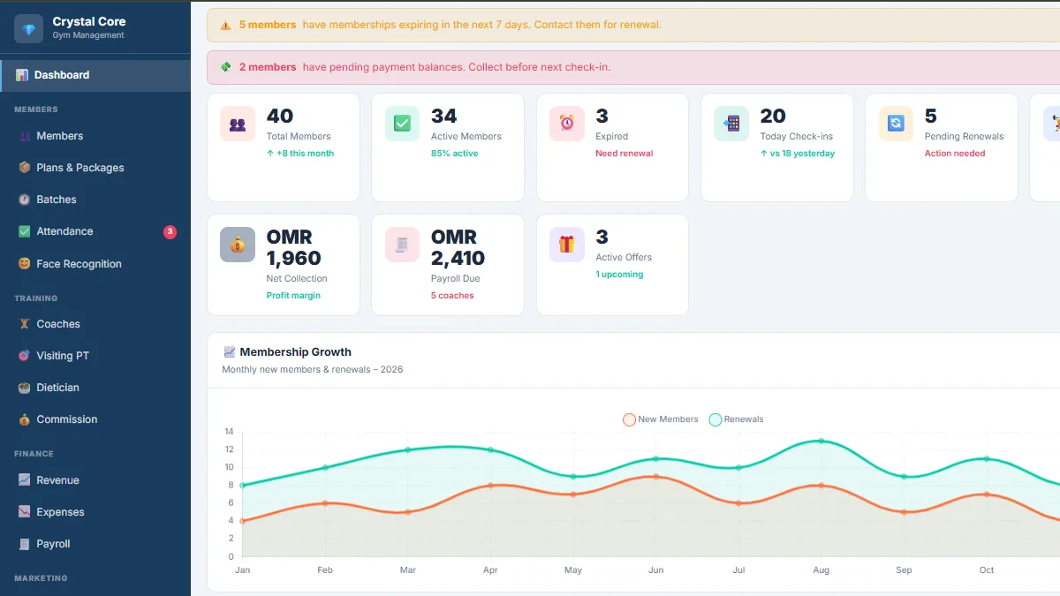Viewport: 1060px width, 596px height.
Task: Click the Expenses chart icon in sidebar
Action: (x=25, y=512)
